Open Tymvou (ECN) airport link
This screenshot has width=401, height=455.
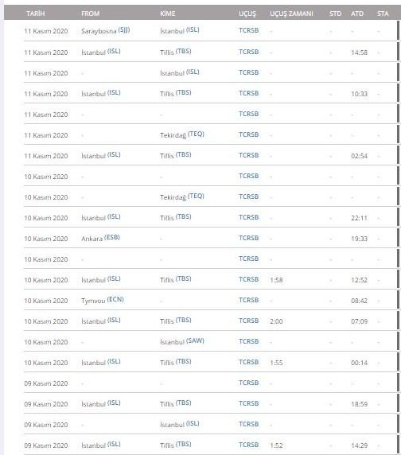click(x=103, y=300)
